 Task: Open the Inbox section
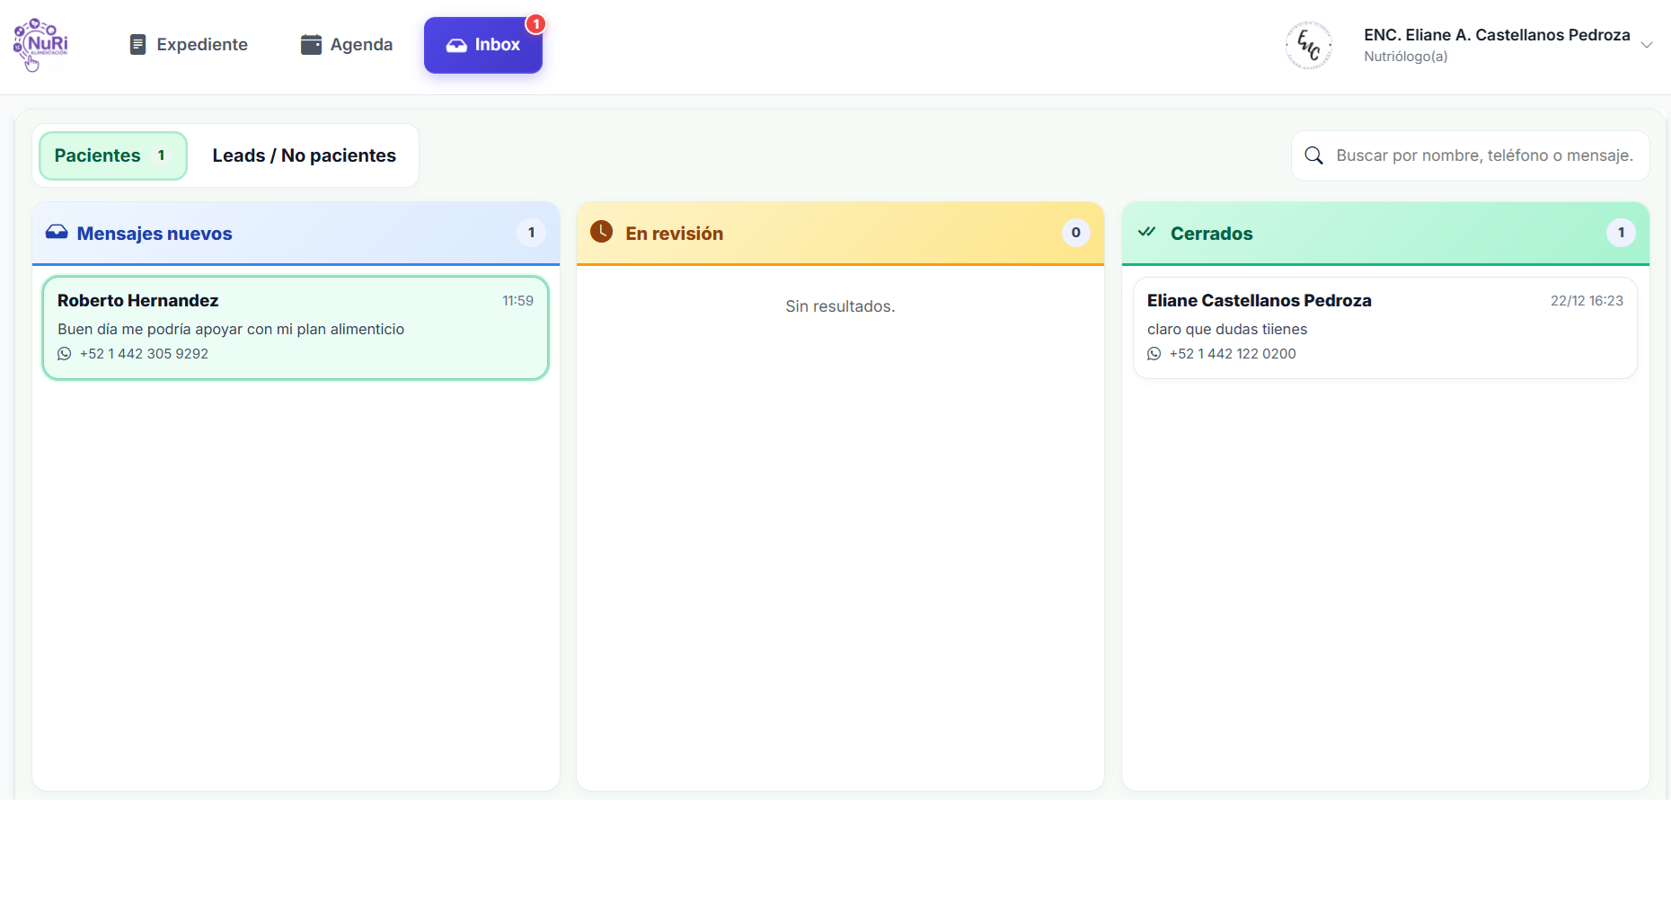(x=483, y=45)
